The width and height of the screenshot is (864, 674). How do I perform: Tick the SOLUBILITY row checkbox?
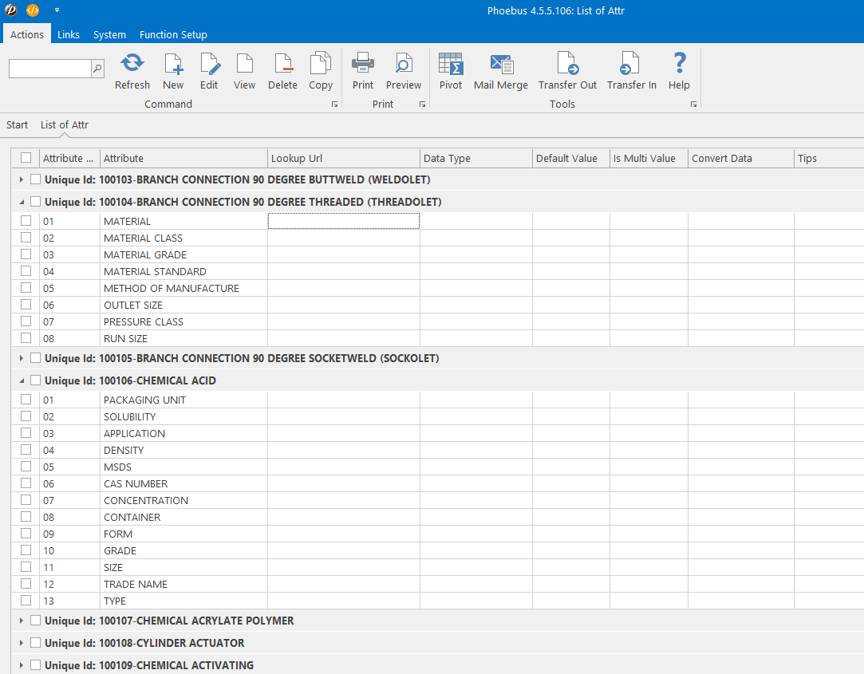(26, 416)
